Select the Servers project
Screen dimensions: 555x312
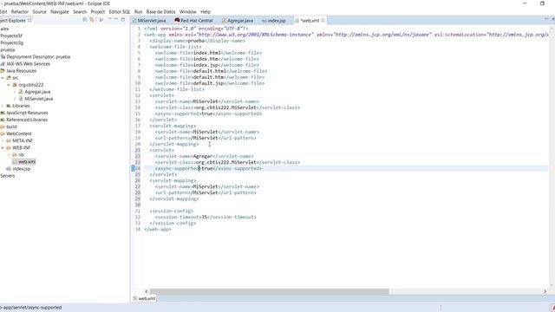8,176
